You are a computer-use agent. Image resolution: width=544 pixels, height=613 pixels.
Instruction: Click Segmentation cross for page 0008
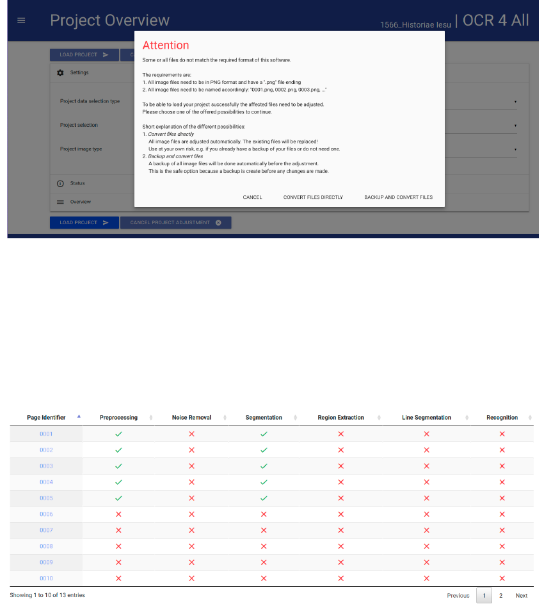point(264,546)
